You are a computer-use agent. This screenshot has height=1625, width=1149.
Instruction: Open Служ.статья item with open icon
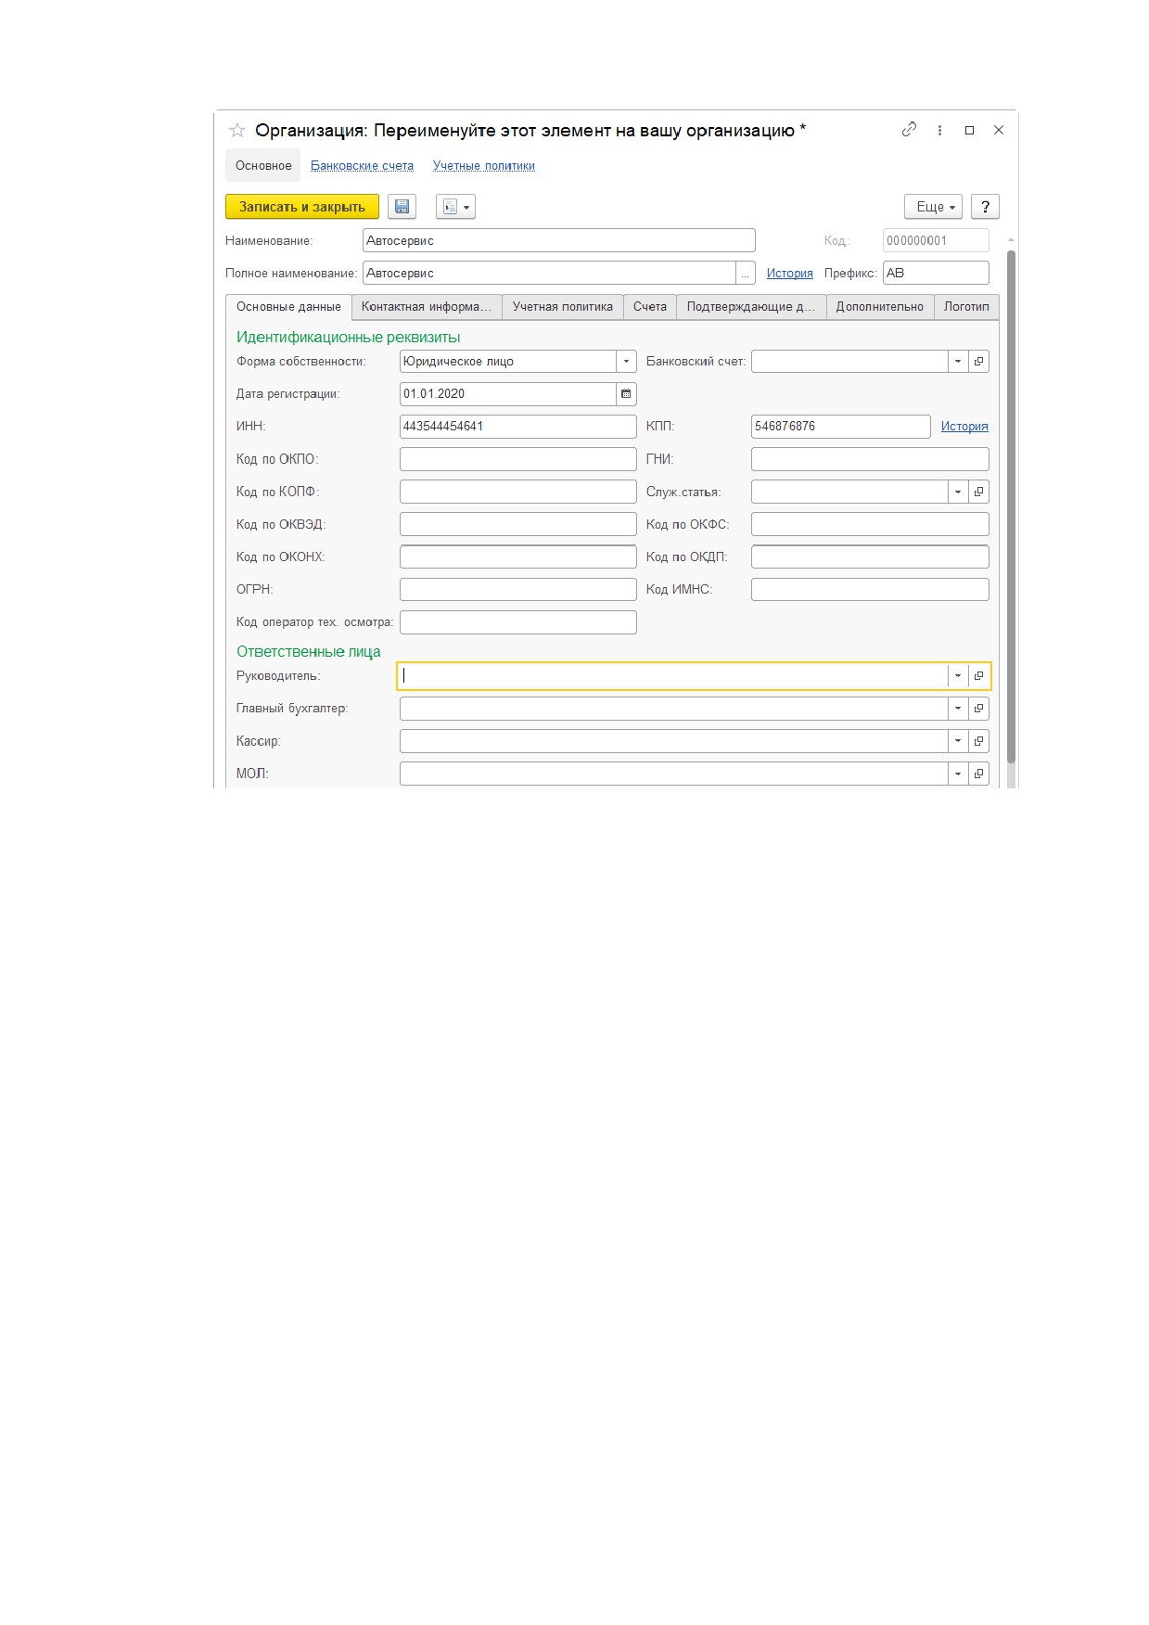coord(978,492)
